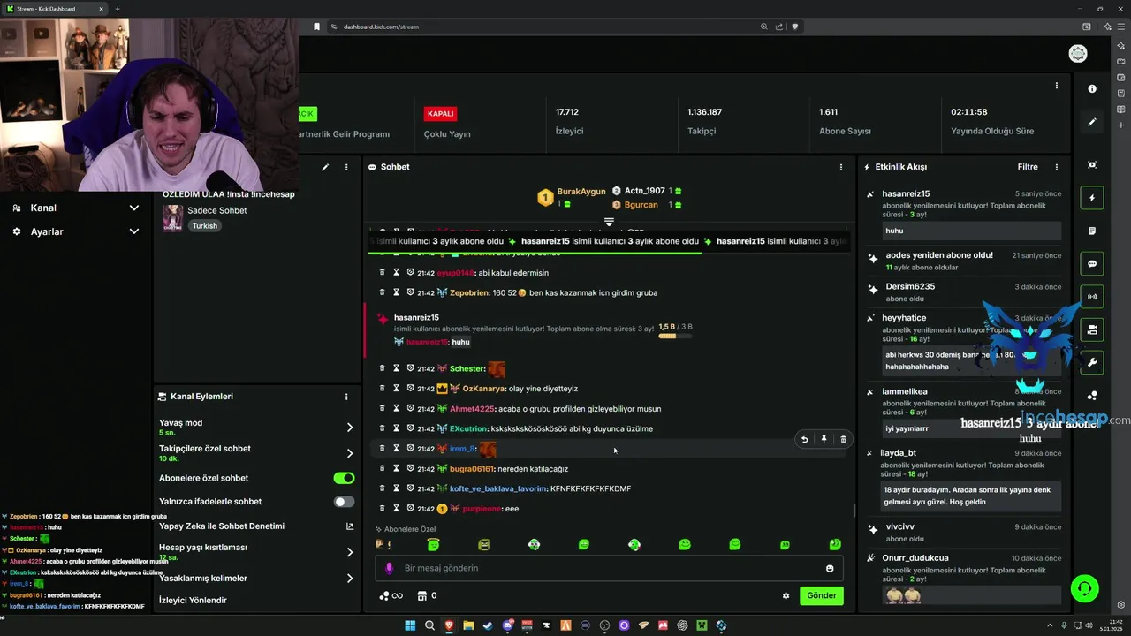Click the Windows Start button
The height and width of the screenshot is (636, 1131).
[x=410, y=625]
